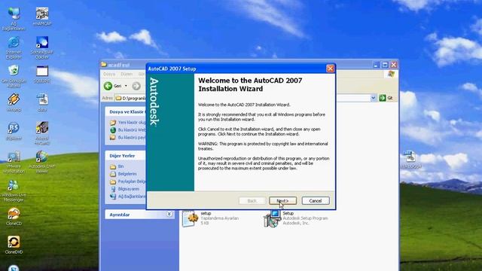This screenshot has height=271, width=482.
Task: Open Autodesk DWF Viewer desktop shortcut
Action: [x=42, y=162]
